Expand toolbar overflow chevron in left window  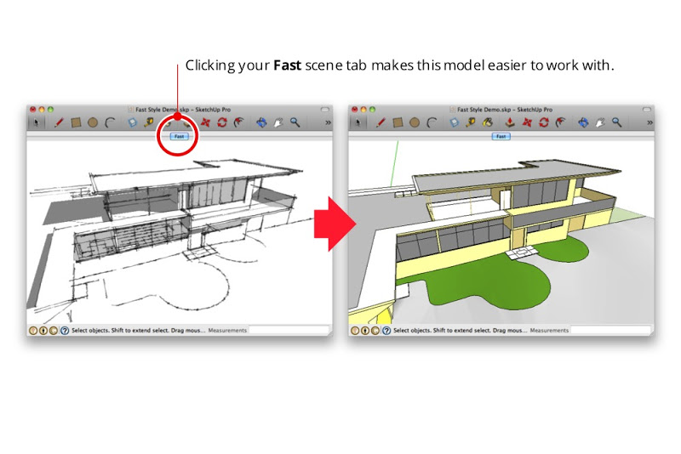tap(328, 122)
